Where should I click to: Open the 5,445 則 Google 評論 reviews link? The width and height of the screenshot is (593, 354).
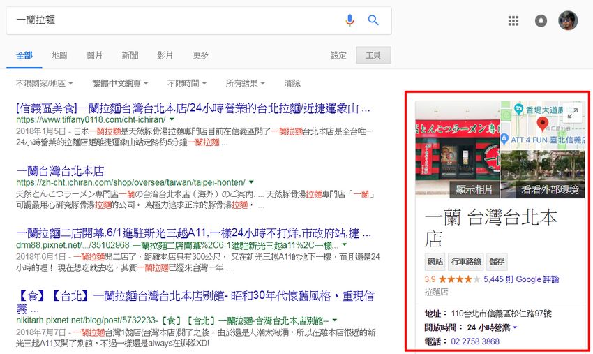(520, 279)
